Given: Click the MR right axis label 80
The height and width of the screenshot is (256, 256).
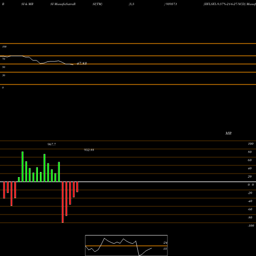Looking at the screenshot, I should [250, 152].
